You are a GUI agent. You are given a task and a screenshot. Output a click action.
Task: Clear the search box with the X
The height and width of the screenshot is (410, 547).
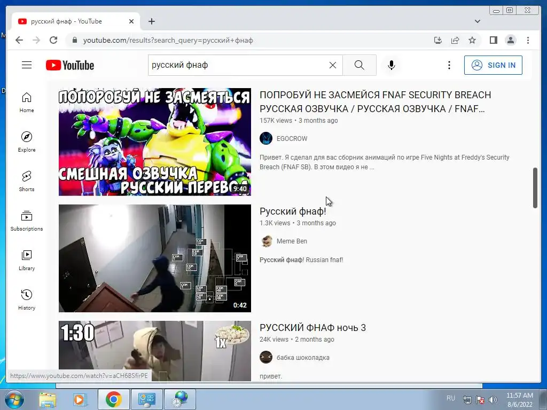click(333, 65)
